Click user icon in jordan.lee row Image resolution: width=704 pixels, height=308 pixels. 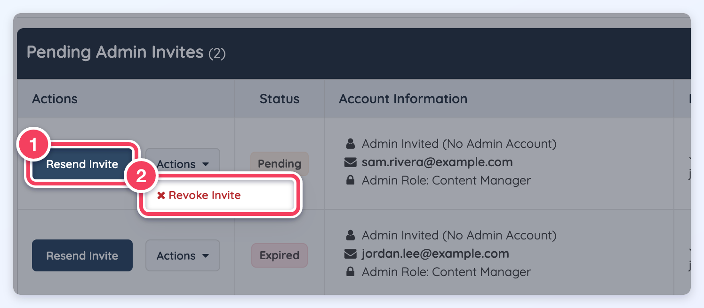[x=350, y=235]
